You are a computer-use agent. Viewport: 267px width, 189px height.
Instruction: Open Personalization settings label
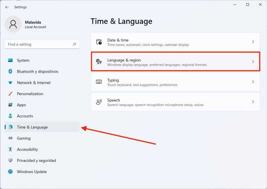(30, 94)
